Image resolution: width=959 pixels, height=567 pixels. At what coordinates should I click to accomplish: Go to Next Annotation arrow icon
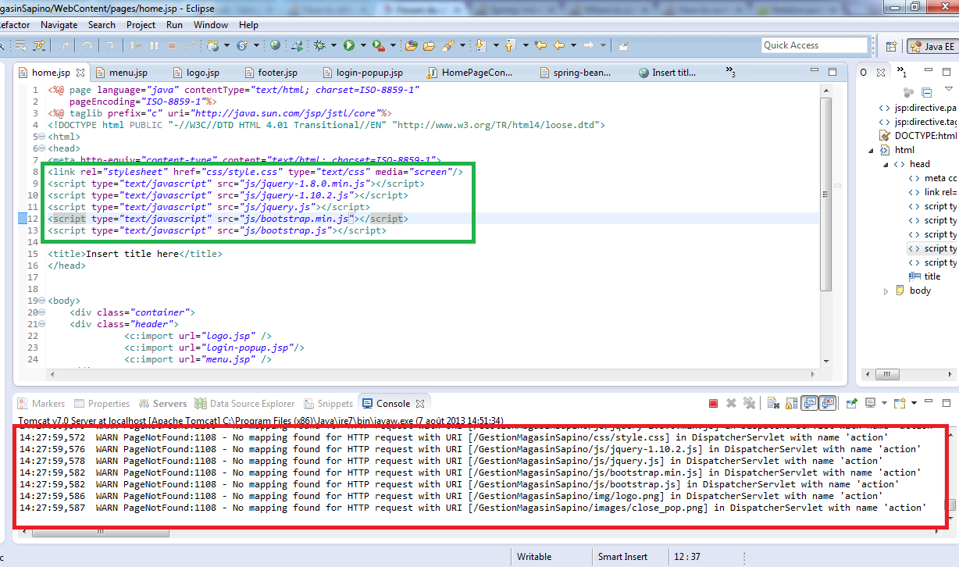(x=480, y=45)
